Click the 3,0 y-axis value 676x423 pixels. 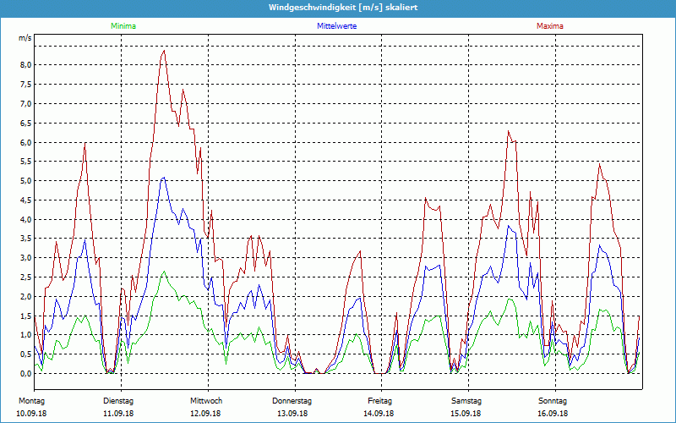[26, 258]
